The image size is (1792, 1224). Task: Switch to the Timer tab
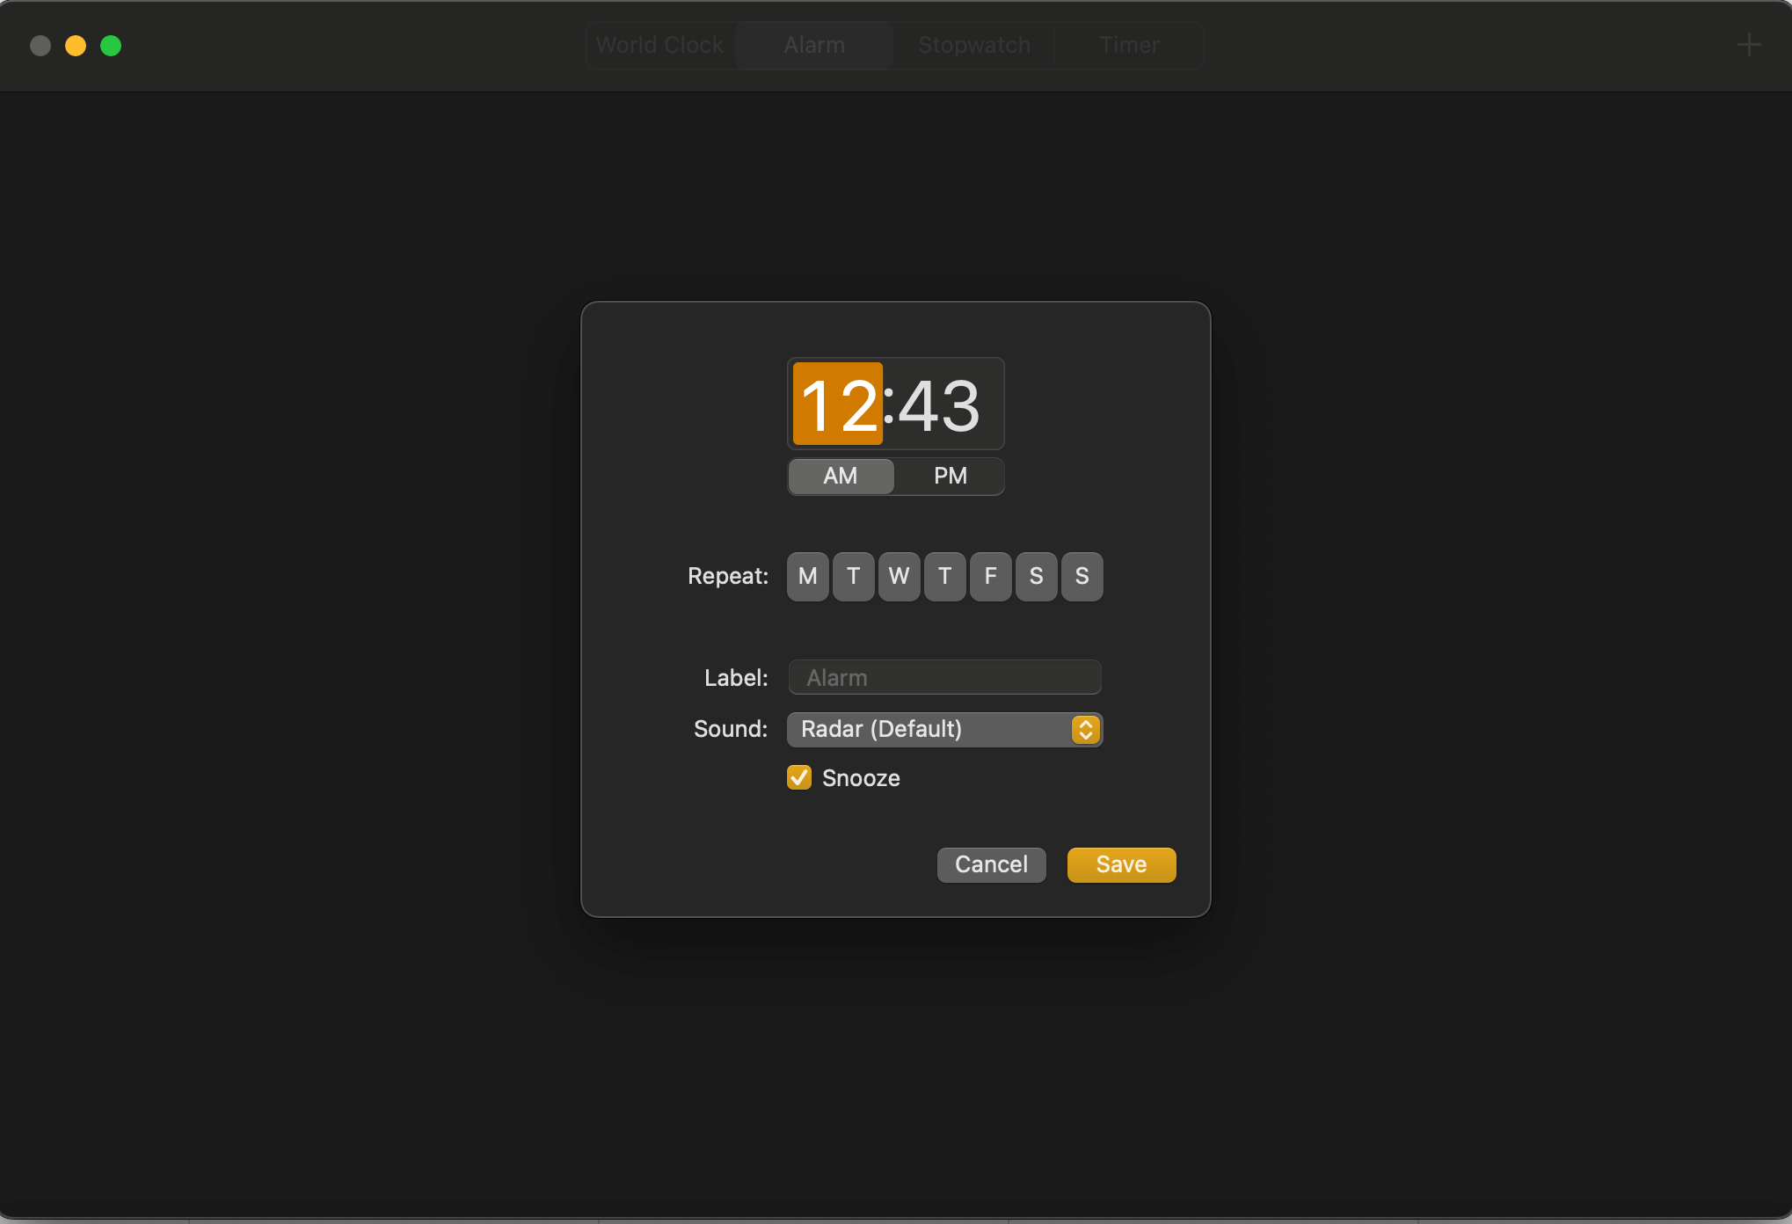1128,45
